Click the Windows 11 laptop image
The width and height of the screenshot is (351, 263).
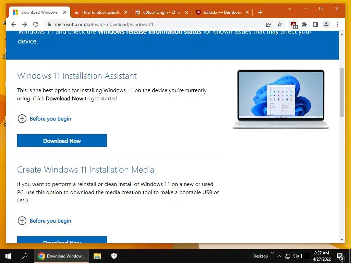tap(281, 99)
